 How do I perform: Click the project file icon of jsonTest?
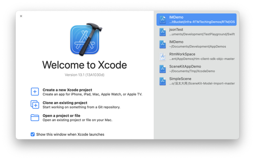[162, 32]
